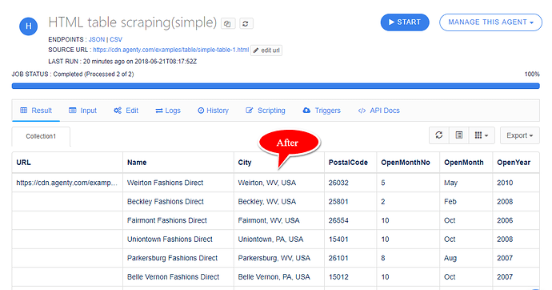Click the URL column header

click(x=67, y=163)
